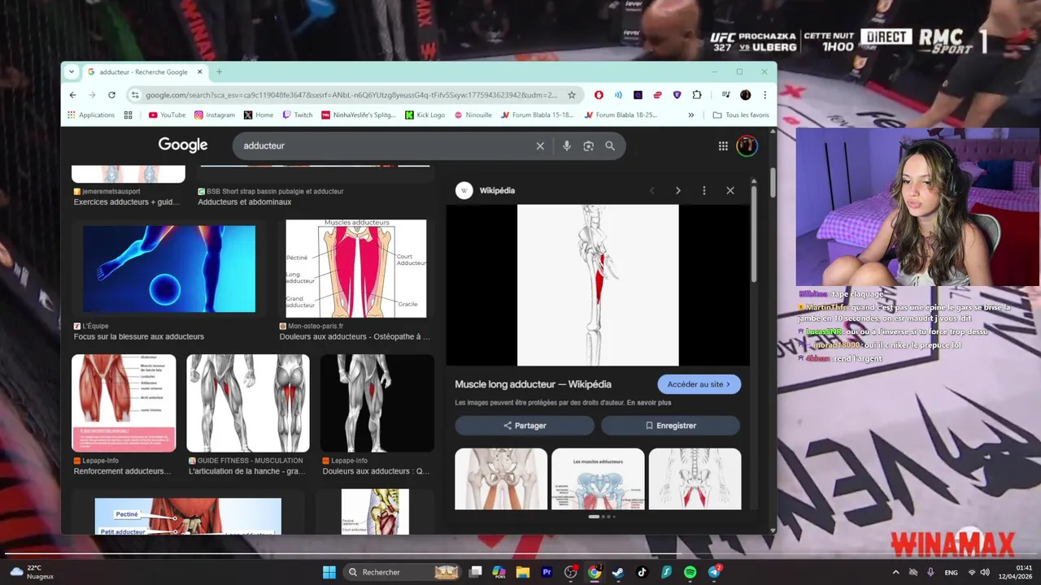Open the Instagram bookmark
This screenshot has height=585, width=1041.
(215, 115)
